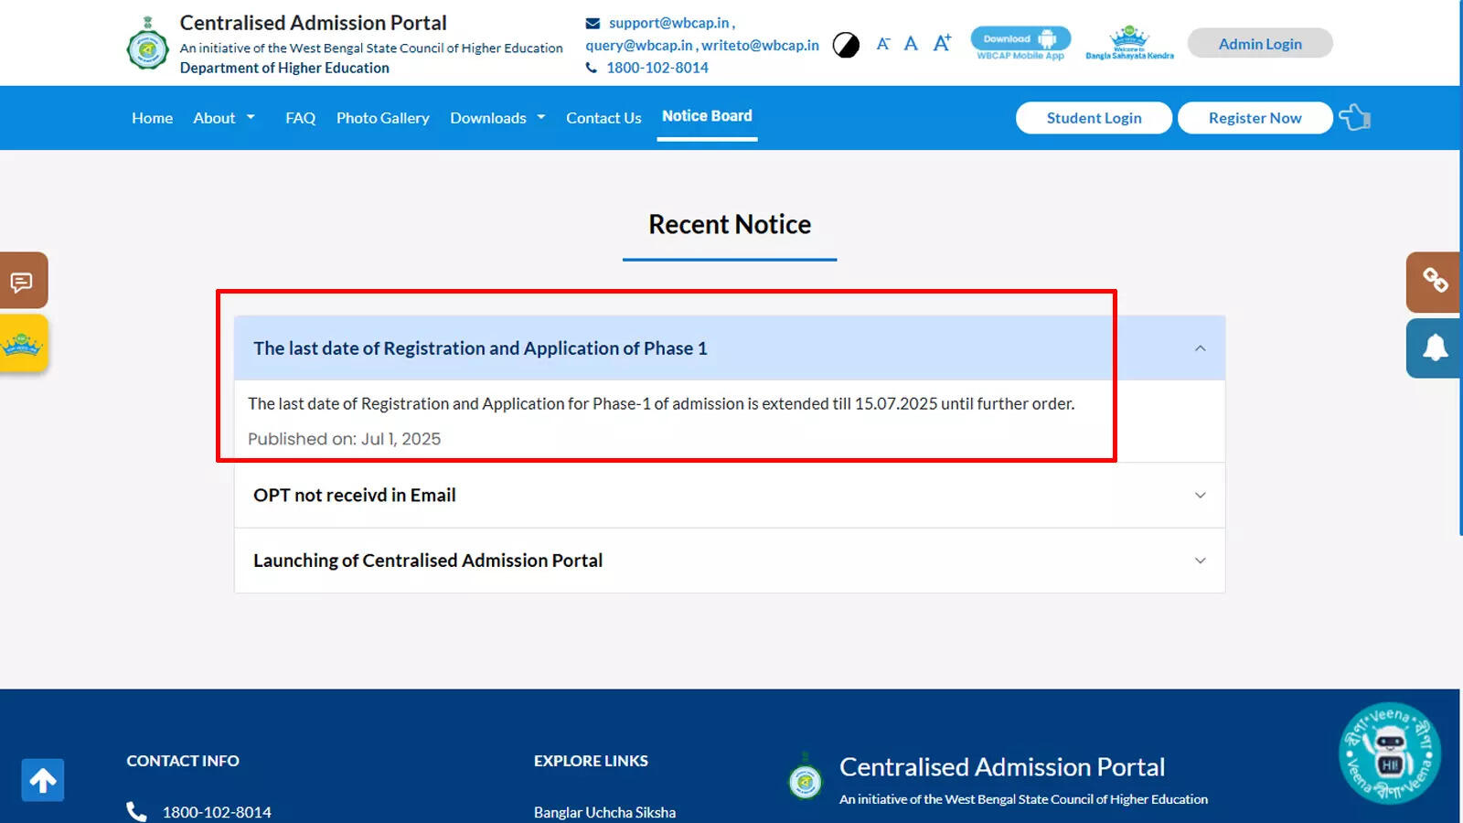Open the About dropdown menu
This screenshot has width=1463, height=823.
(x=224, y=118)
